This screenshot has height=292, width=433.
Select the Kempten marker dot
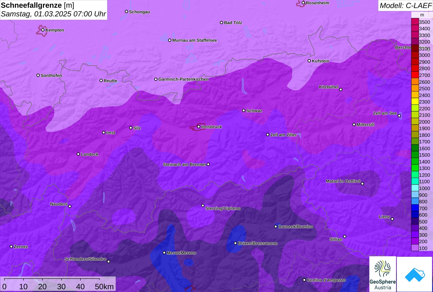pos(43,30)
